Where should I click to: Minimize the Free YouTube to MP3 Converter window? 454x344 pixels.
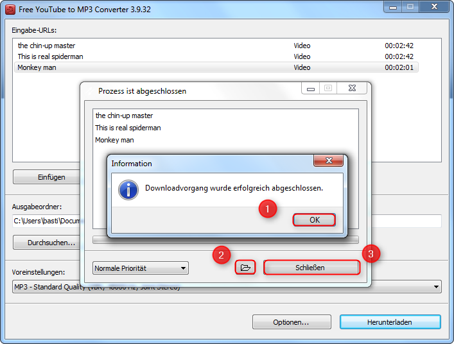392,7
